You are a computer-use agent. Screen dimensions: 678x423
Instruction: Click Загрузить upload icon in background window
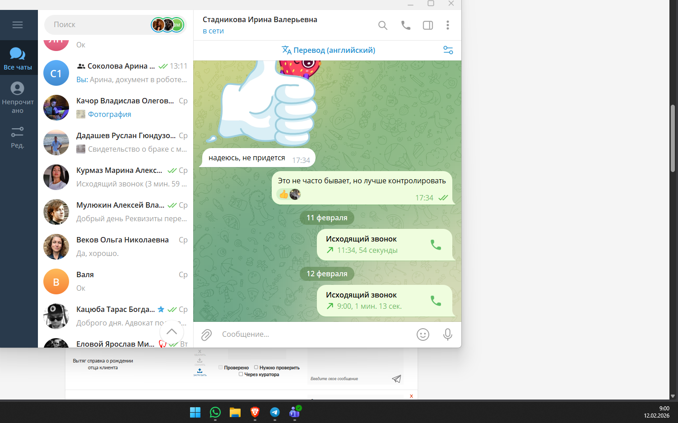(x=200, y=372)
